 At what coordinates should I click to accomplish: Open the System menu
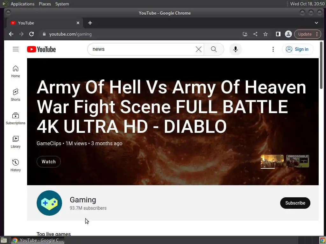[62, 4]
